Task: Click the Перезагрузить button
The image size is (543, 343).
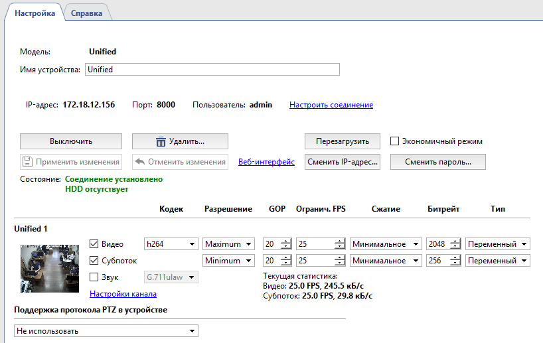Action: (x=342, y=141)
